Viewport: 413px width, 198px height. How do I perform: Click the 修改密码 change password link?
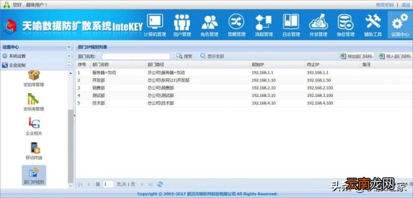click(x=385, y=5)
